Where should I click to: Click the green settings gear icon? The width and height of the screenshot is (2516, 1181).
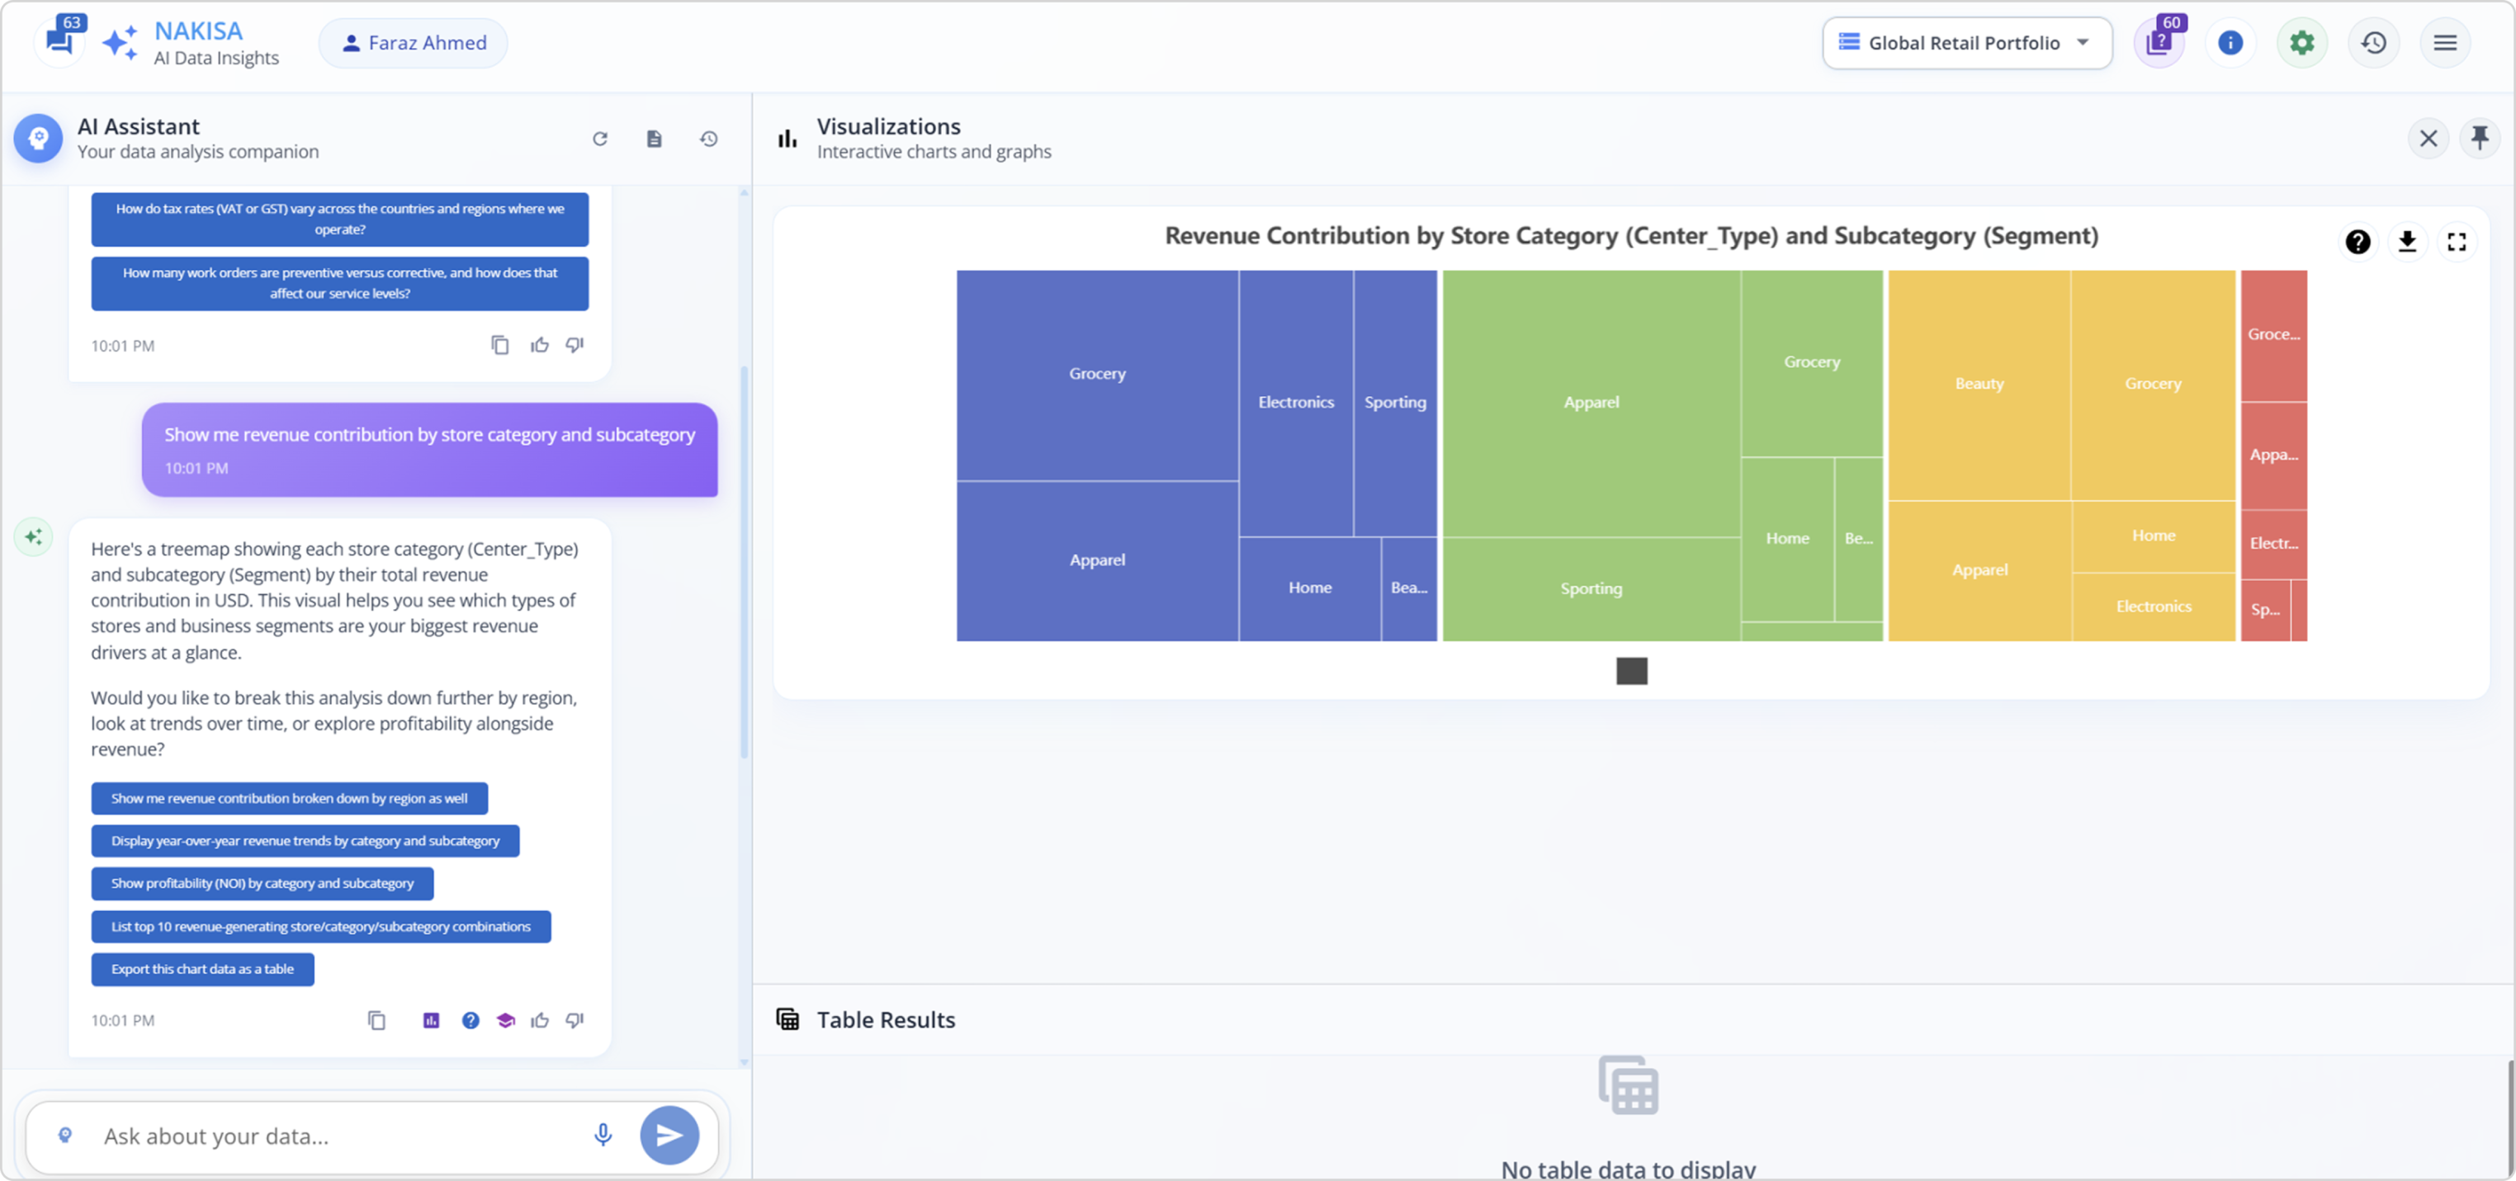click(x=2302, y=43)
